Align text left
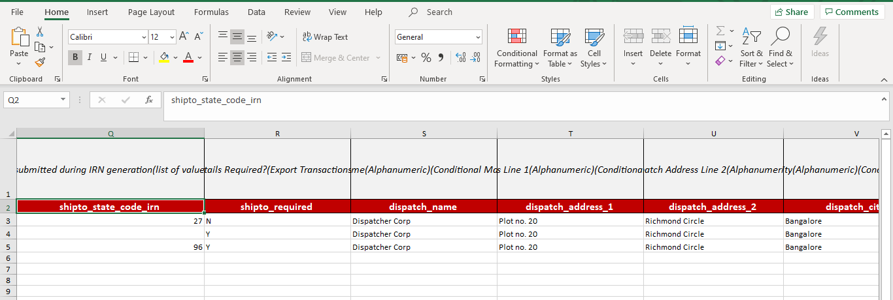 (223, 57)
